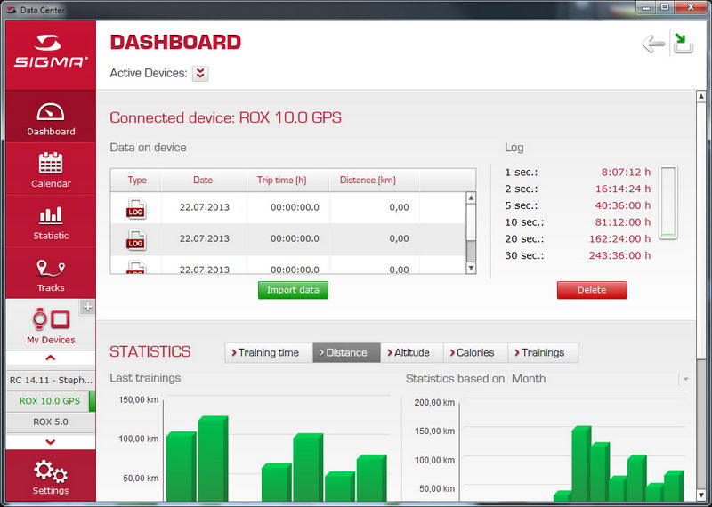Screen dimensions: 712x507
Task: Click main page scrollbar down arrow
Action: point(701,495)
